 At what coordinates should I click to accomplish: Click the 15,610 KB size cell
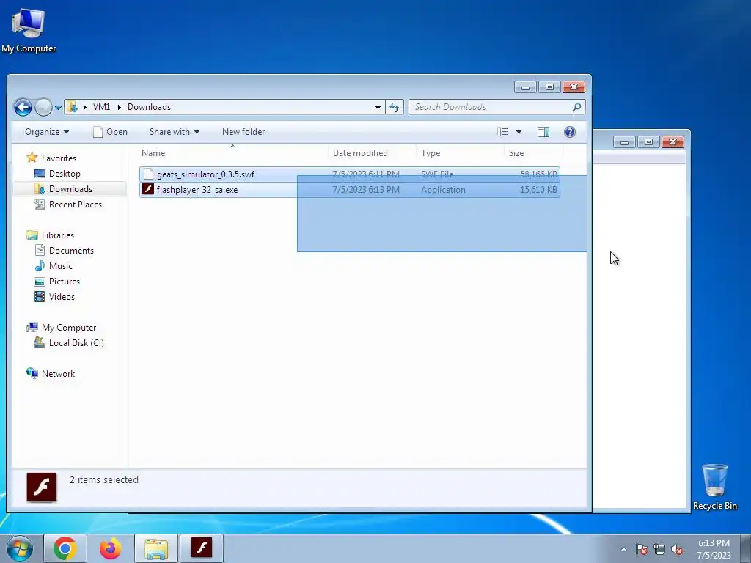(538, 190)
